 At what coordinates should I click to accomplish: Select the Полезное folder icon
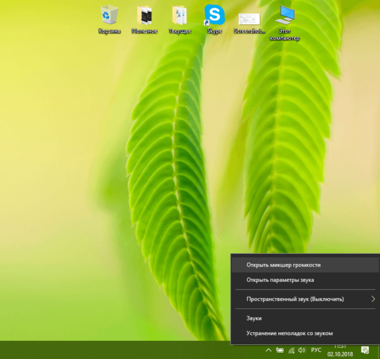coord(144,15)
